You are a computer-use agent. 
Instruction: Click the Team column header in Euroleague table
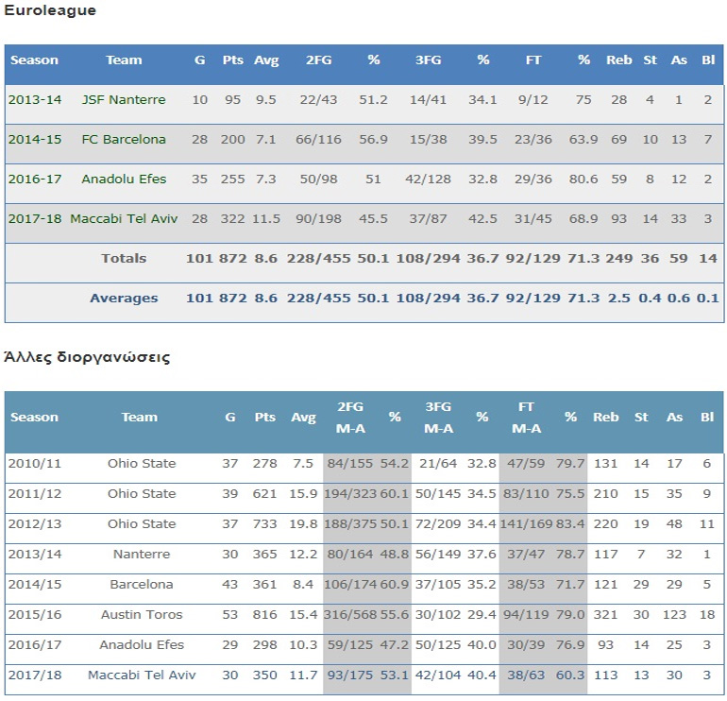(124, 60)
